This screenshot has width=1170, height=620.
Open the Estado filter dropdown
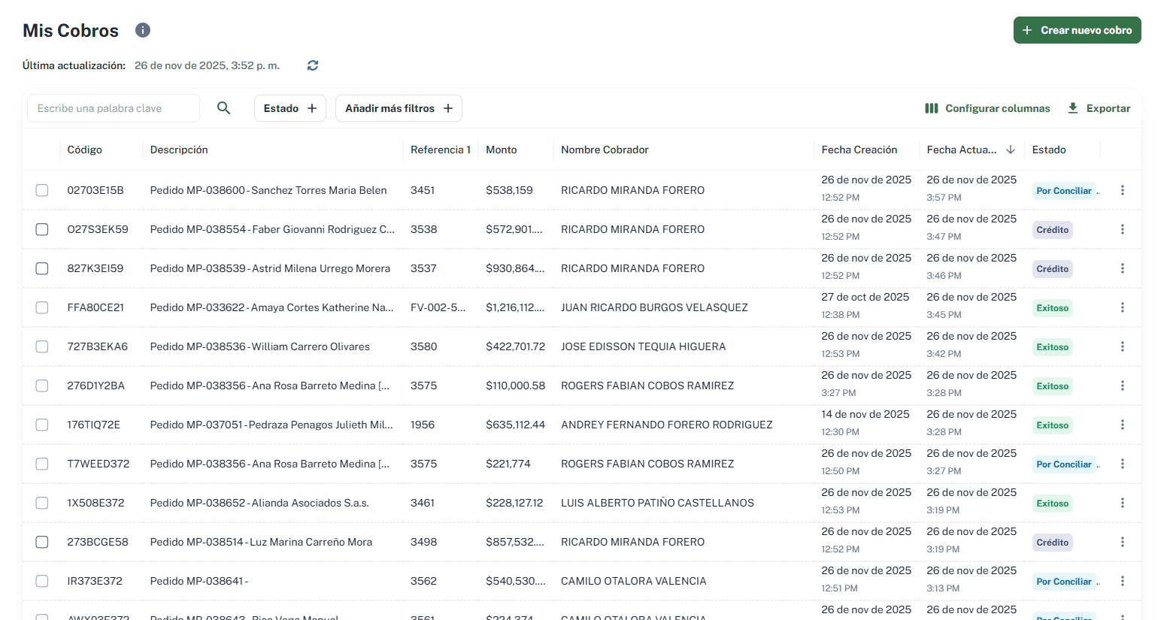(x=289, y=108)
